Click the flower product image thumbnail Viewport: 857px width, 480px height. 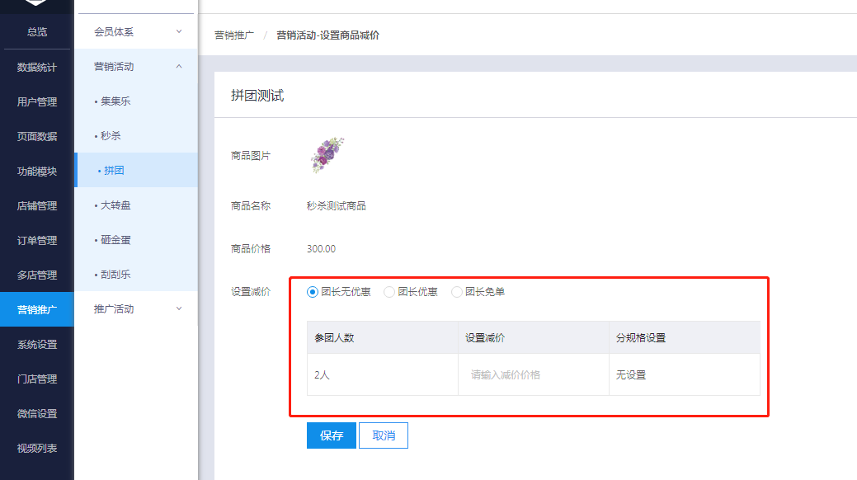(x=327, y=155)
